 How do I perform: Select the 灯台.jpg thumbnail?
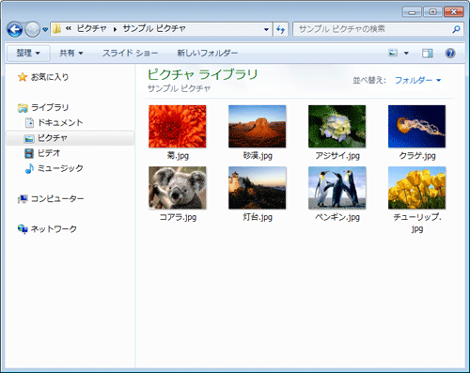258,188
